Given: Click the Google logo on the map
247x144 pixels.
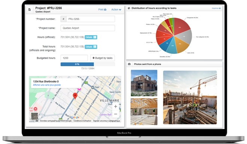Looking at the screenshot, I should (x=75, y=117).
